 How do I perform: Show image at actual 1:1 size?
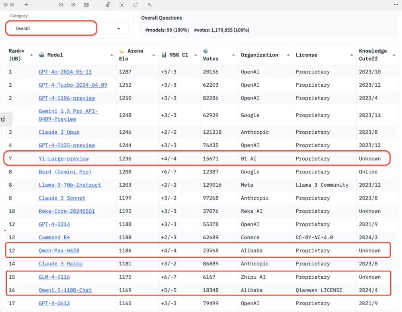86,4
